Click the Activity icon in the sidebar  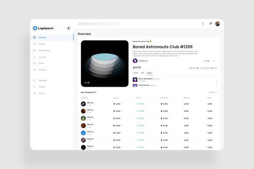[34, 44]
